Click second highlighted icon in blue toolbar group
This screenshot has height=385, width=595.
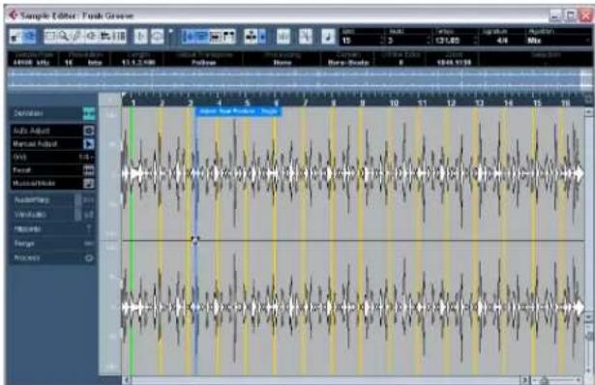(x=202, y=37)
